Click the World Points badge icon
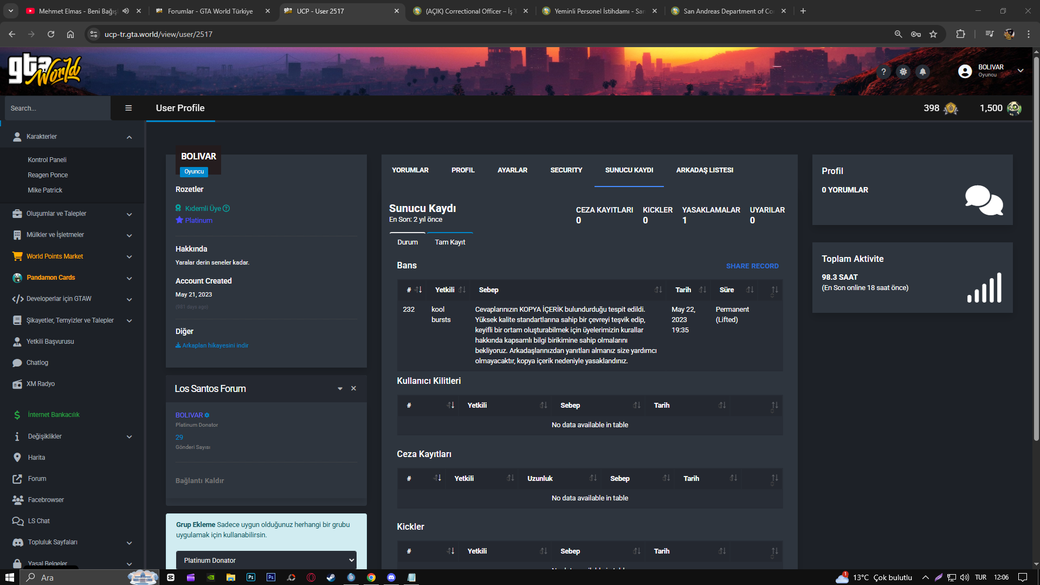This screenshot has height=585, width=1040. 951,108
